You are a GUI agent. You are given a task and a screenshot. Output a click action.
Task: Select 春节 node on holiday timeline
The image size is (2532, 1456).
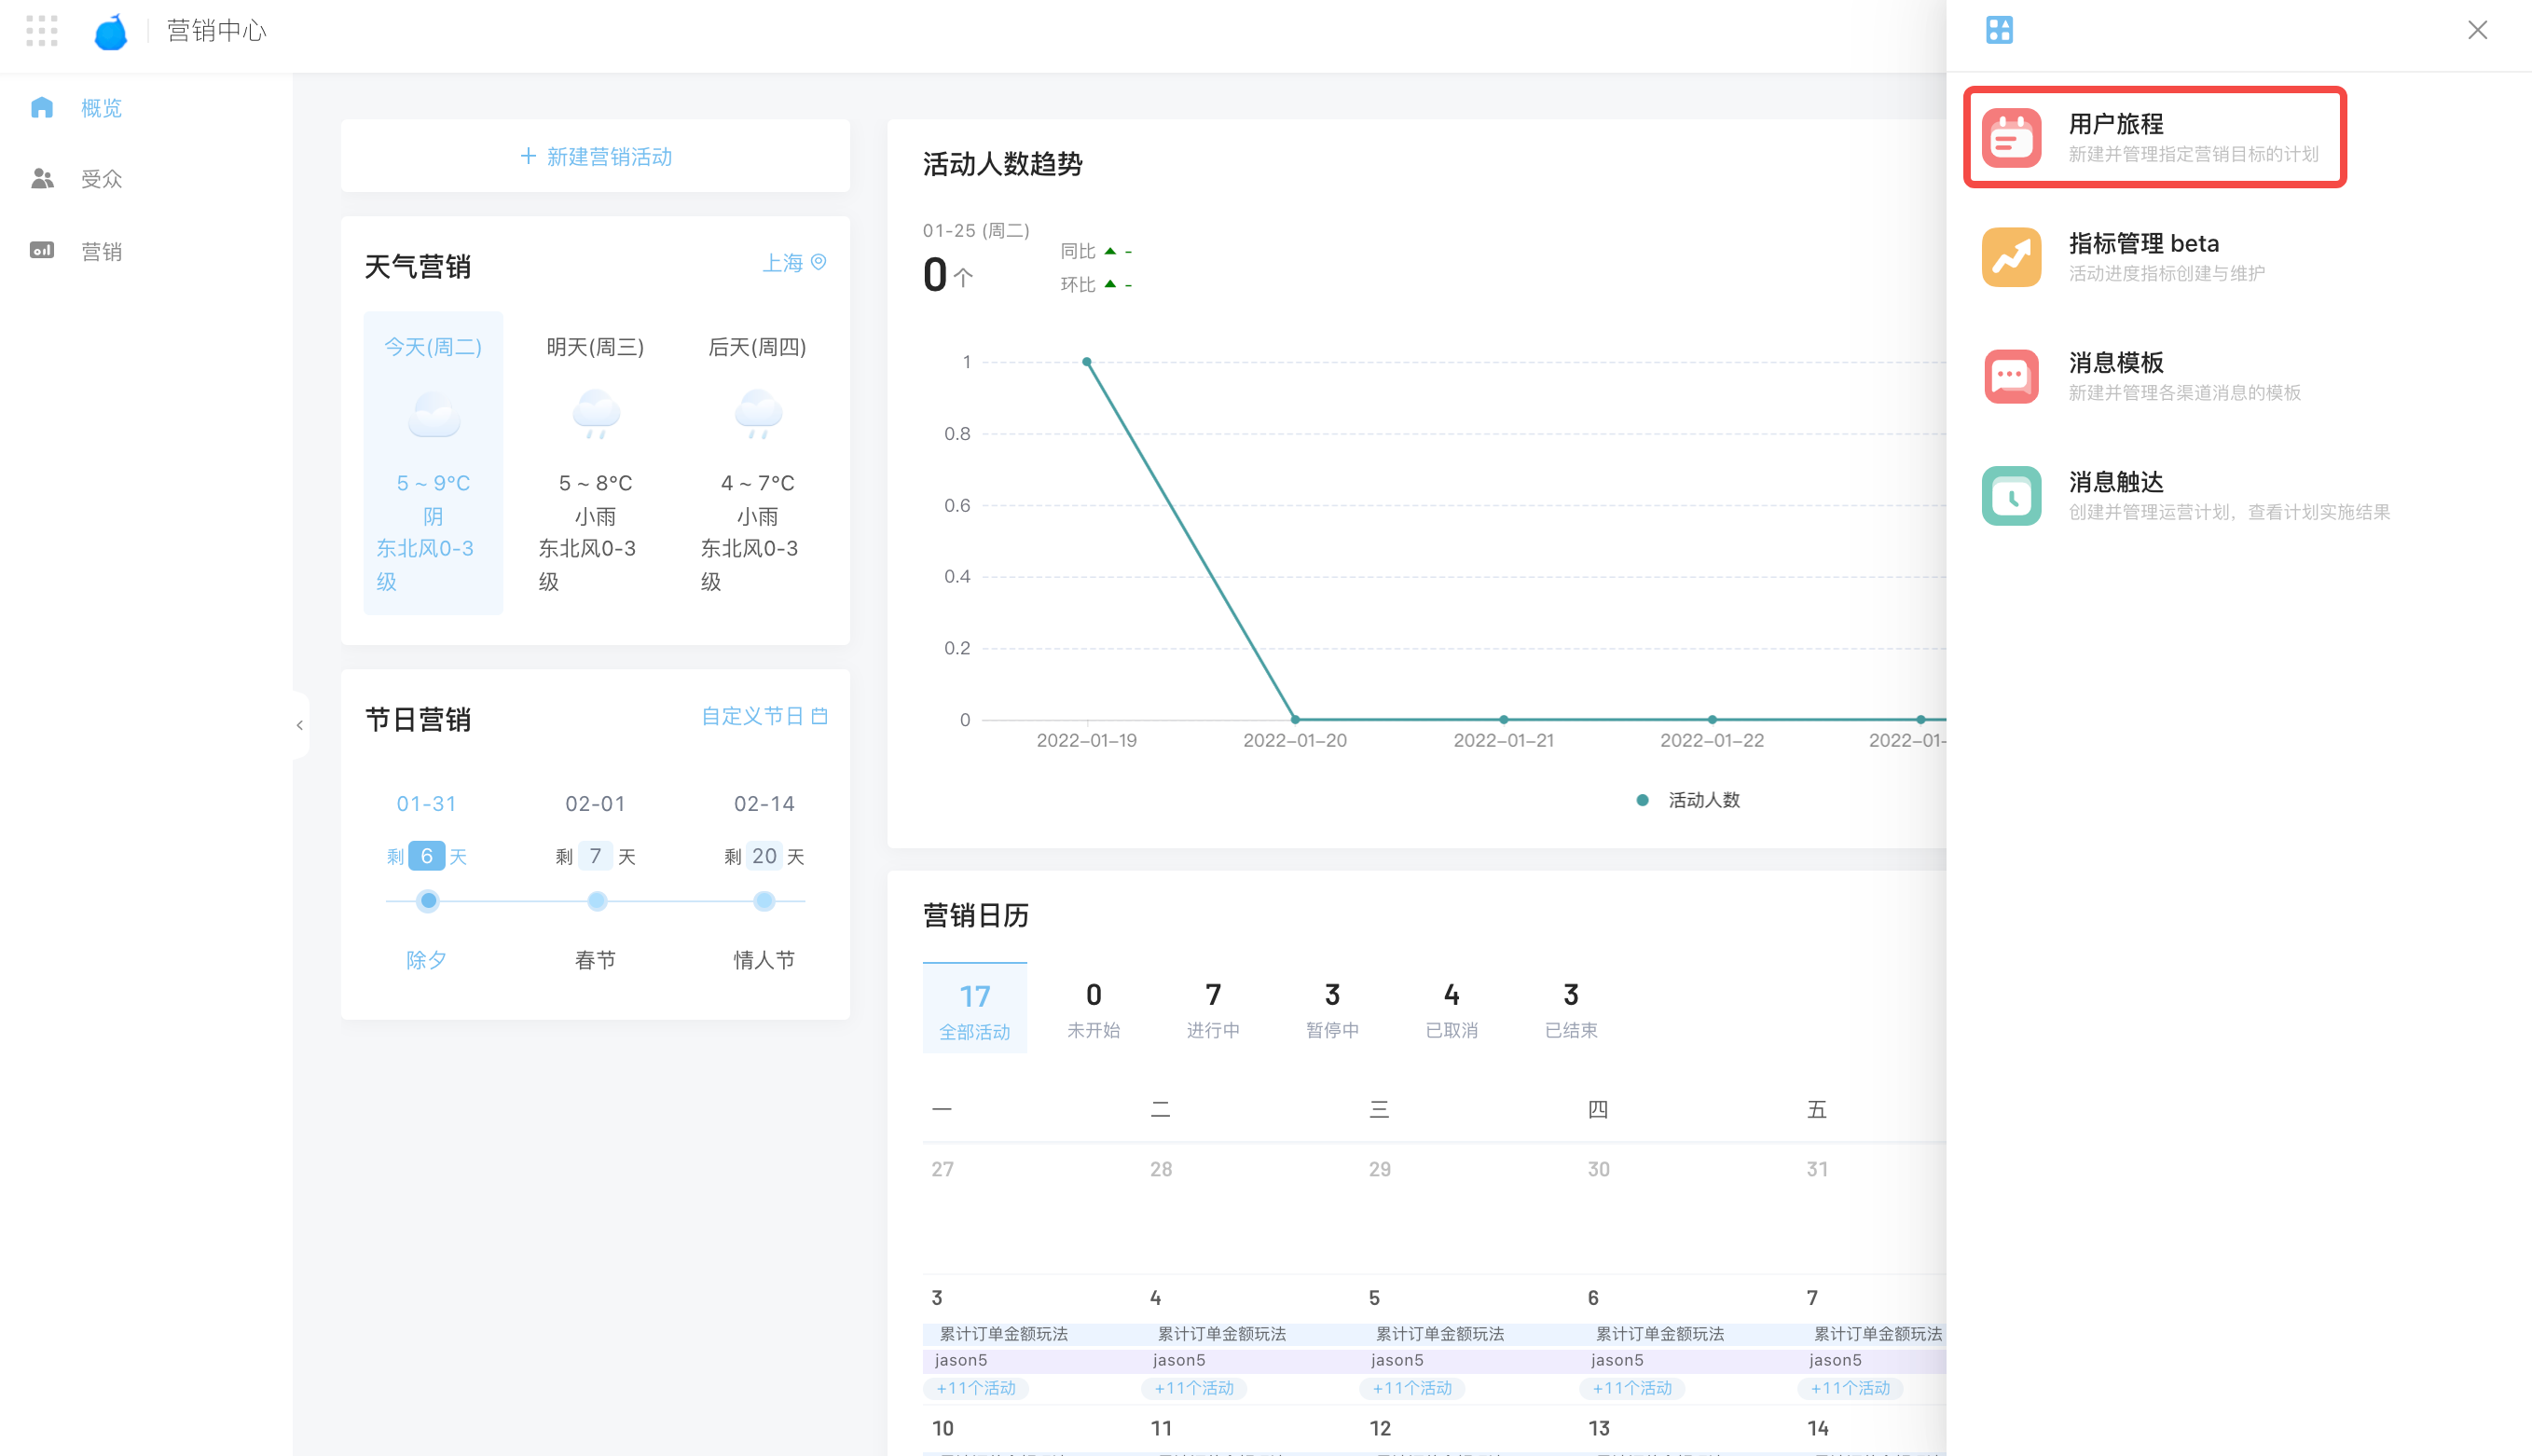click(596, 901)
